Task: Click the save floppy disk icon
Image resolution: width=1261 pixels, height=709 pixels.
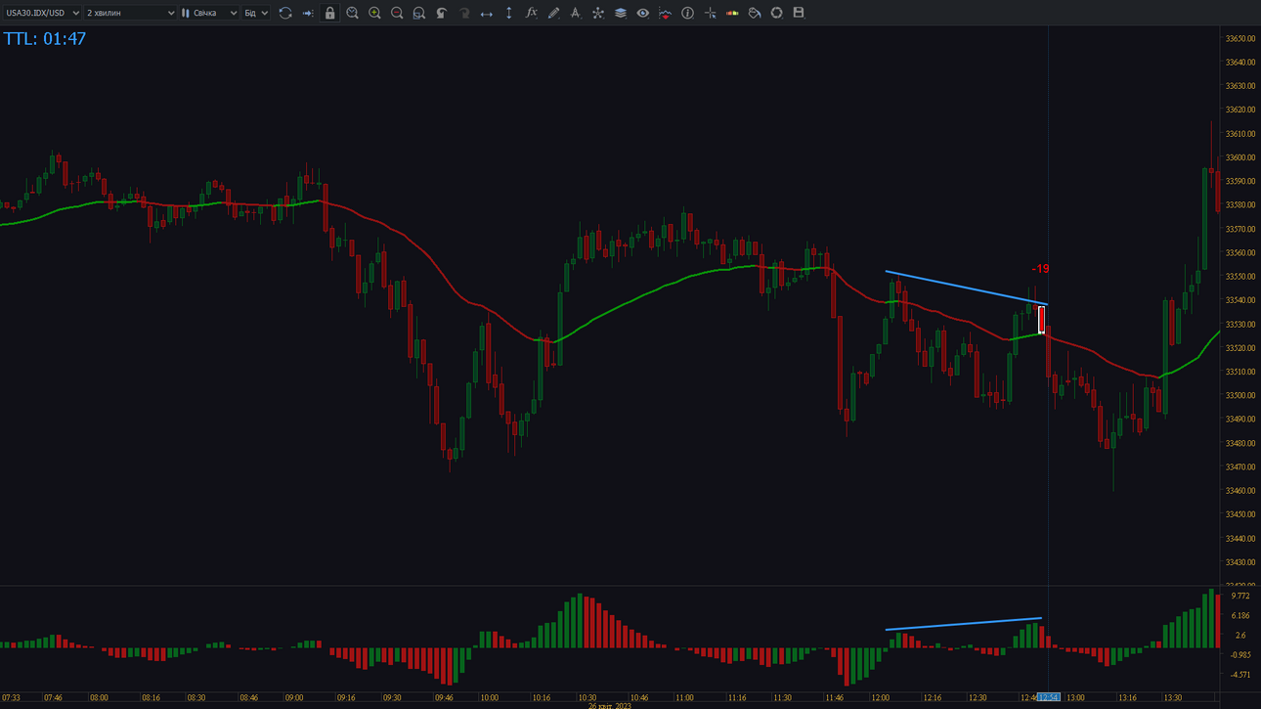Action: pos(799,13)
